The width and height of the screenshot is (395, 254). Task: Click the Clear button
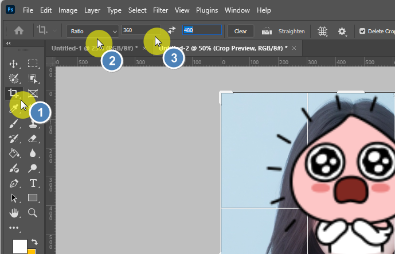[241, 31]
